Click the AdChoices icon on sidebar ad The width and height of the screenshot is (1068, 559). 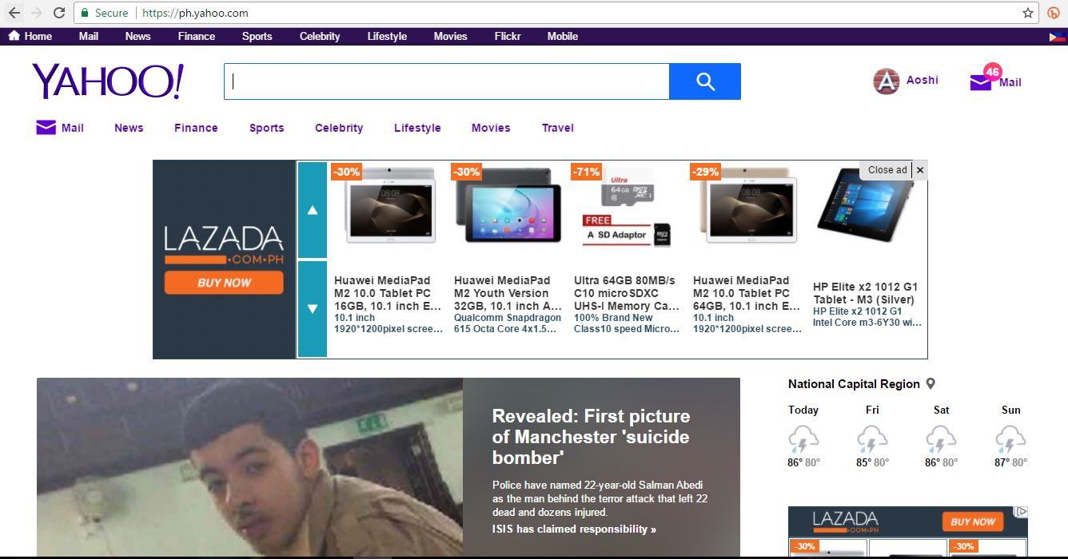tap(1021, 512)
